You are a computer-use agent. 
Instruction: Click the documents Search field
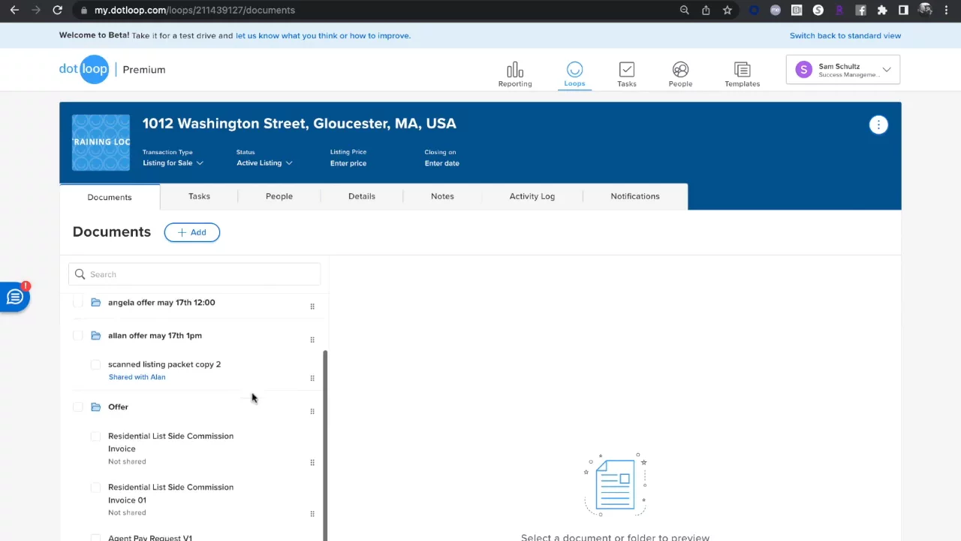click(195, 274)
